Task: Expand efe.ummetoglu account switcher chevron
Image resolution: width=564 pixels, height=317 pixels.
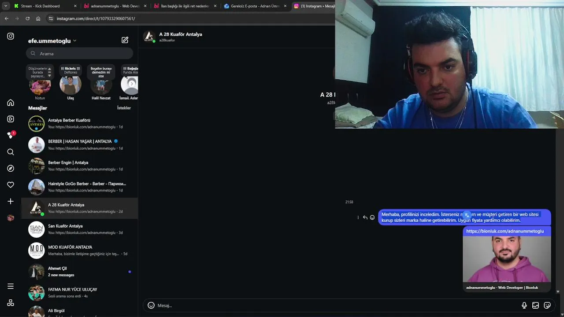Action: tap(74, 41)
